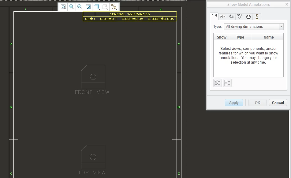Viewport: 291px width, 178px height.
Task: Switch to the geometric tolerances tab
Action: click(223, 17)
